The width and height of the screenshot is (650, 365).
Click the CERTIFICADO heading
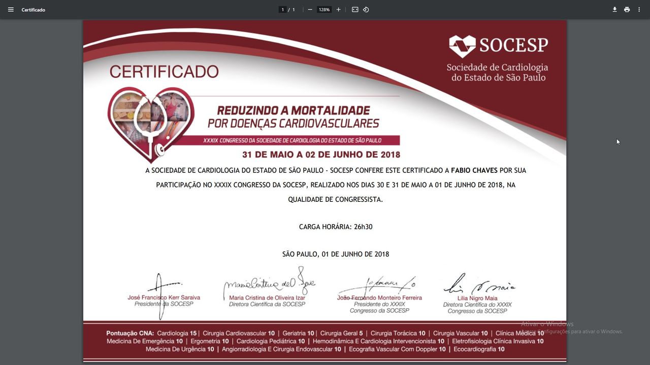tap(164, 71)
